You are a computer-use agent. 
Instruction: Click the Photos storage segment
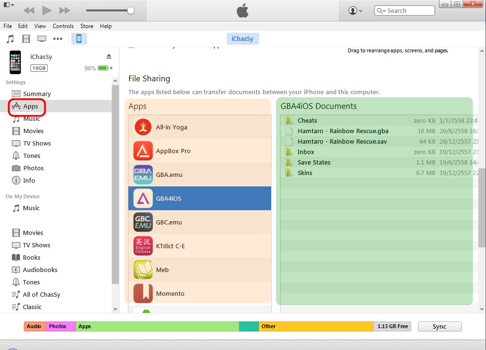(61, 326)
